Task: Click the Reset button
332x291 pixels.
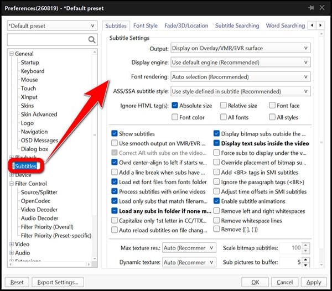Action: 17,282
